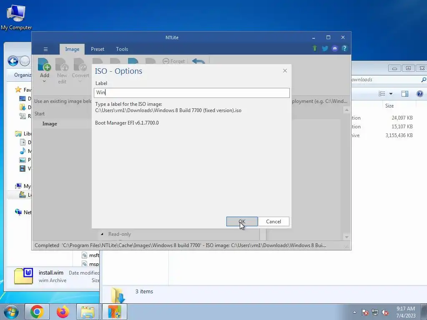Open the NTLite hamburger menu

coord(46,49)
